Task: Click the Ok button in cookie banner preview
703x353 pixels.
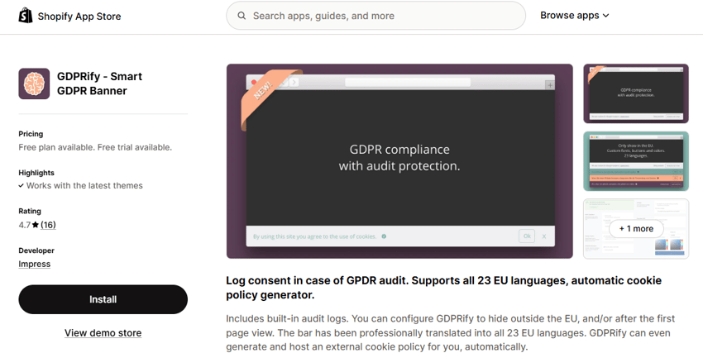Action: click(527, 236)
